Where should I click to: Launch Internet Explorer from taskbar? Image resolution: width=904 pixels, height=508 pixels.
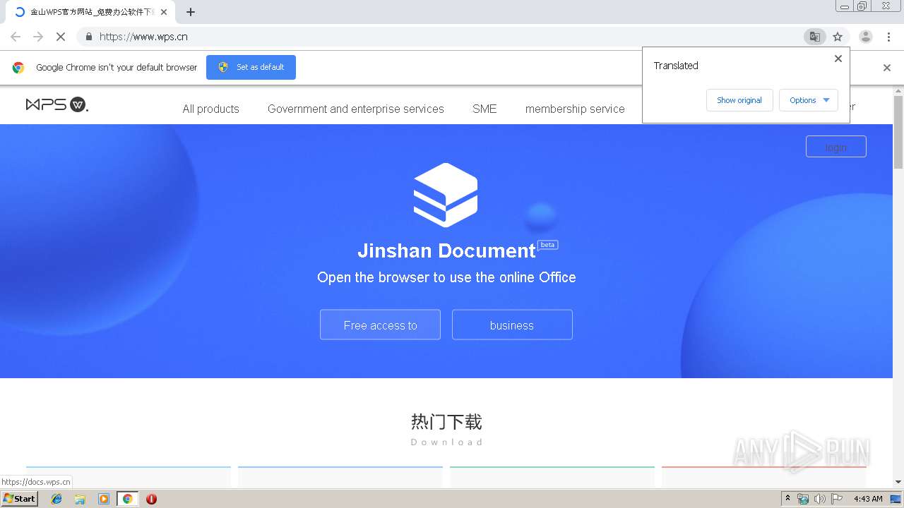[56, 499]
